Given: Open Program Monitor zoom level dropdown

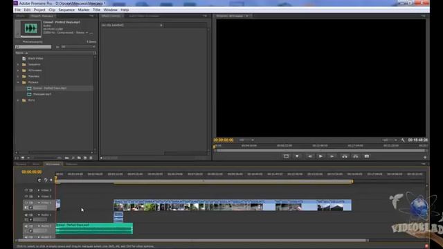Looking at the screenshot, I should (246, 140).
